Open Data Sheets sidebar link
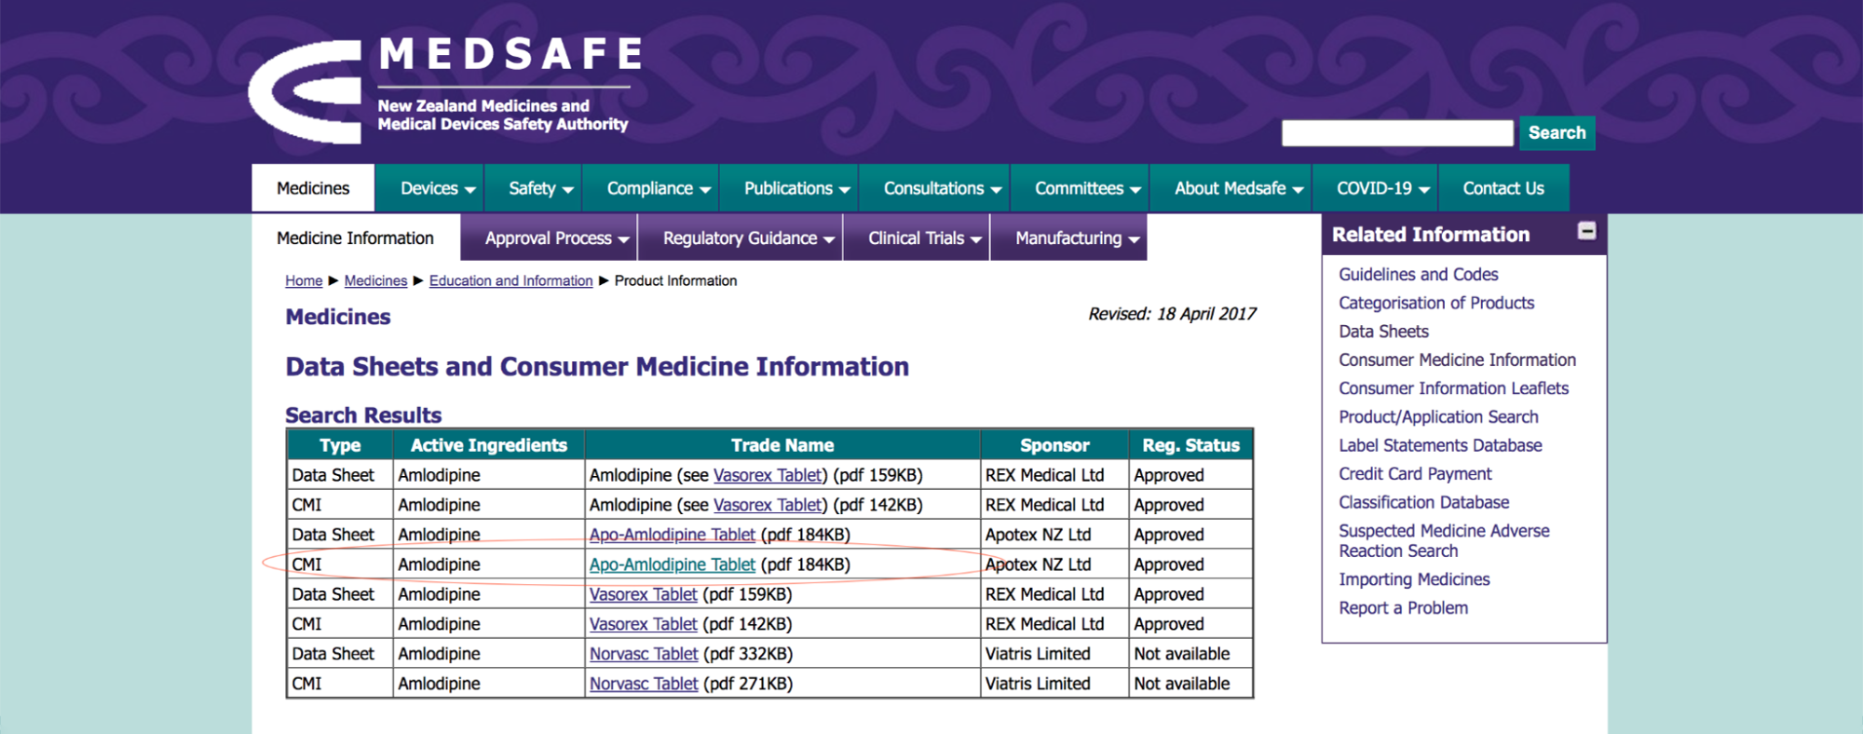 [x=1383, y=331]
